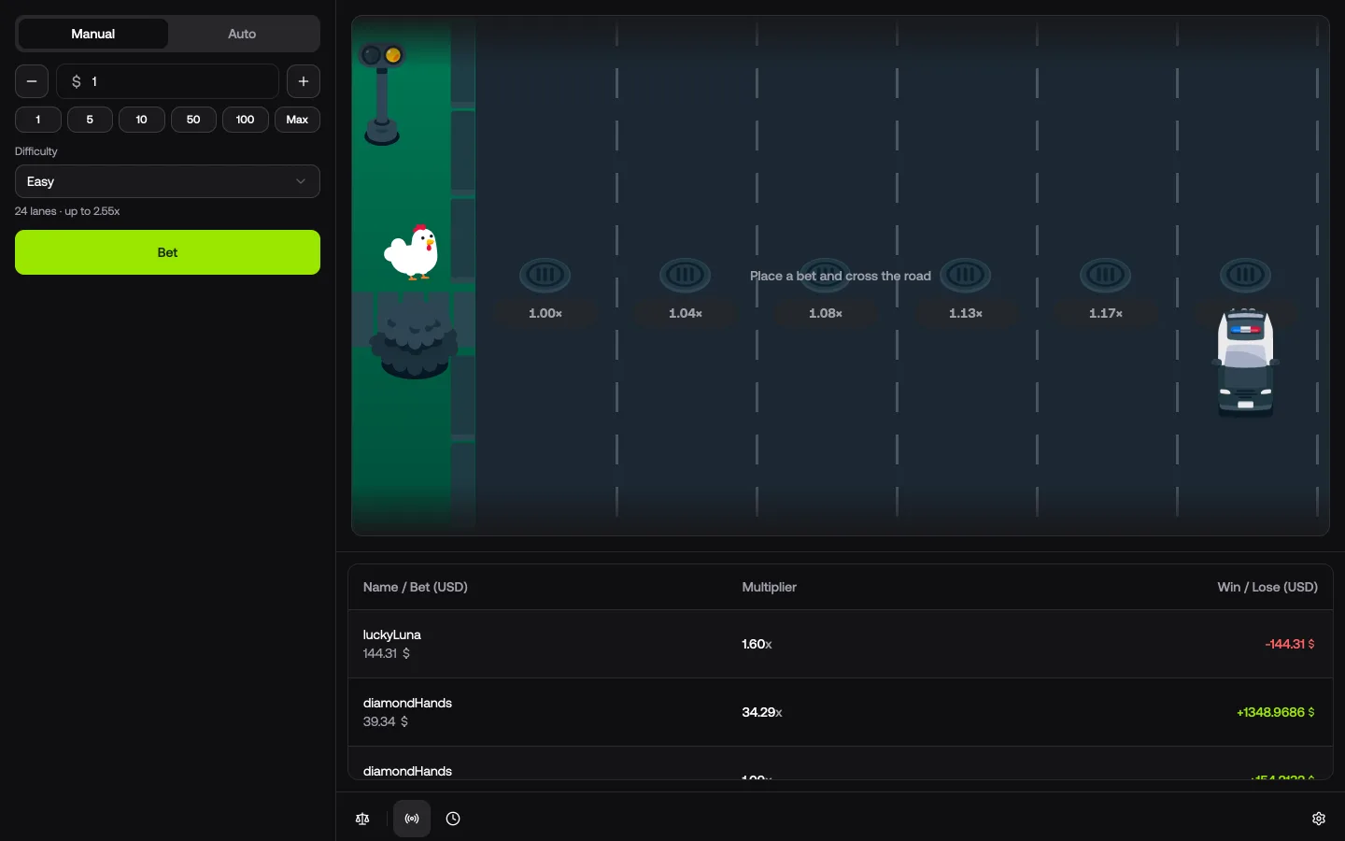The width and height of the screenshot is (1345, 841).
Task: Click the manhole above the police car
Action: pos(1246,275)
